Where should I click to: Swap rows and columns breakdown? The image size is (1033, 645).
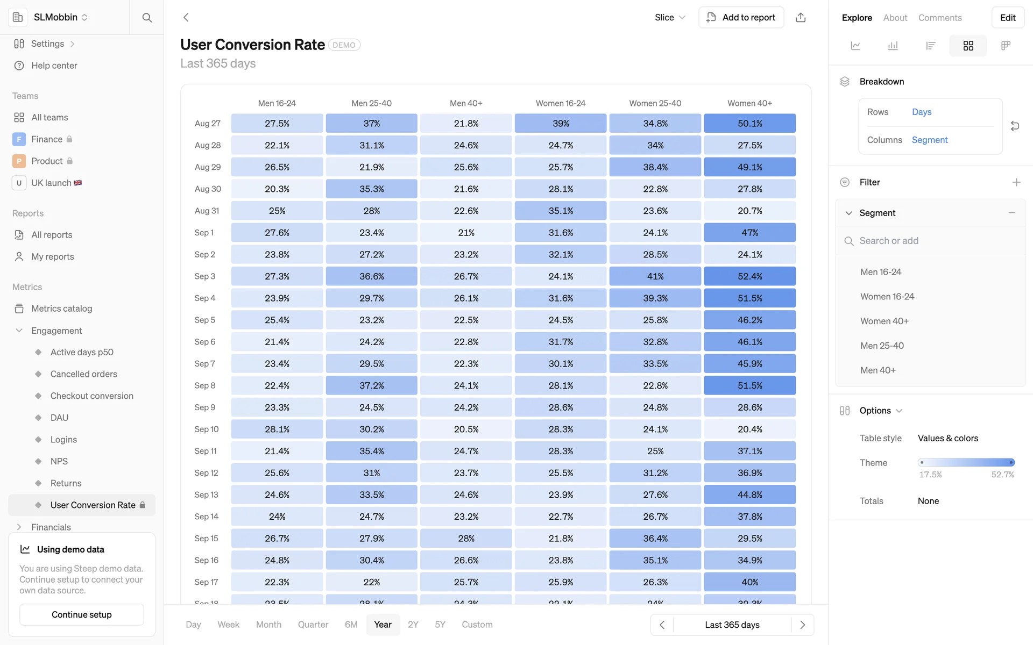(1015, 126)
